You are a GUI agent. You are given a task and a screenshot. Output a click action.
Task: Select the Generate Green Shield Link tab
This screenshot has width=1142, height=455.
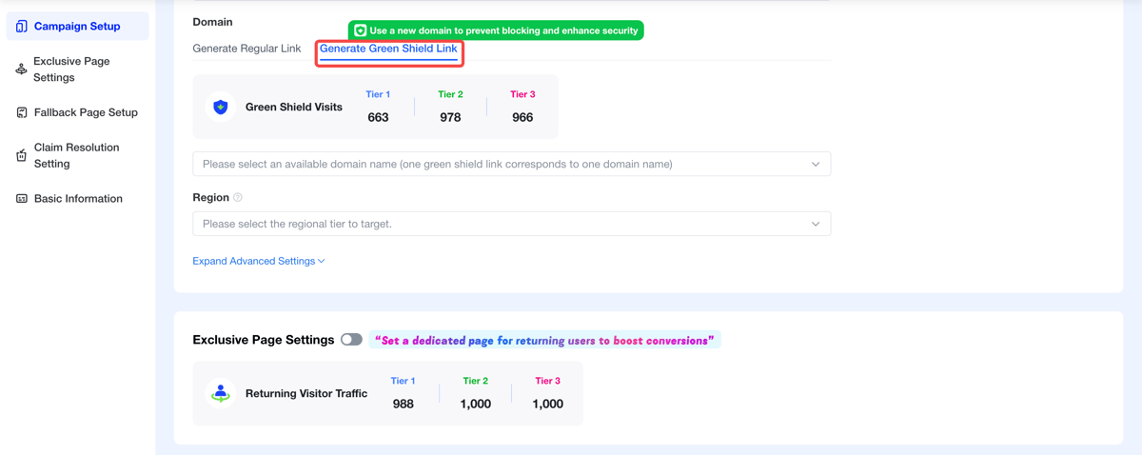[388, 49]
